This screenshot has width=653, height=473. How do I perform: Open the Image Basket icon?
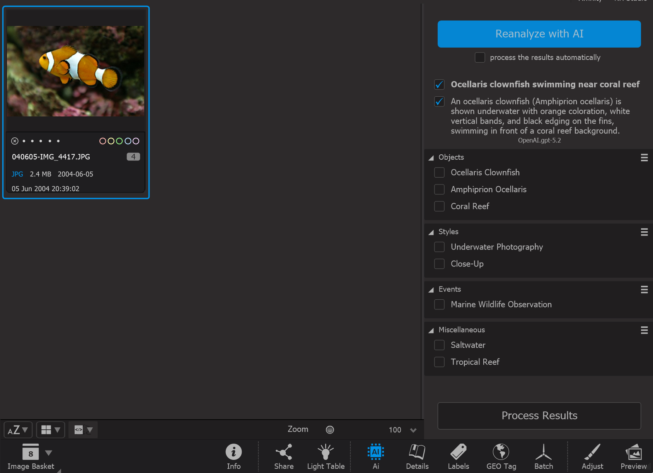pos(31,452)
